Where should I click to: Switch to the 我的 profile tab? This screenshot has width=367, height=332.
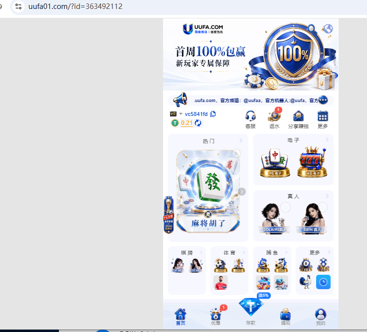(x=321, y=317)
